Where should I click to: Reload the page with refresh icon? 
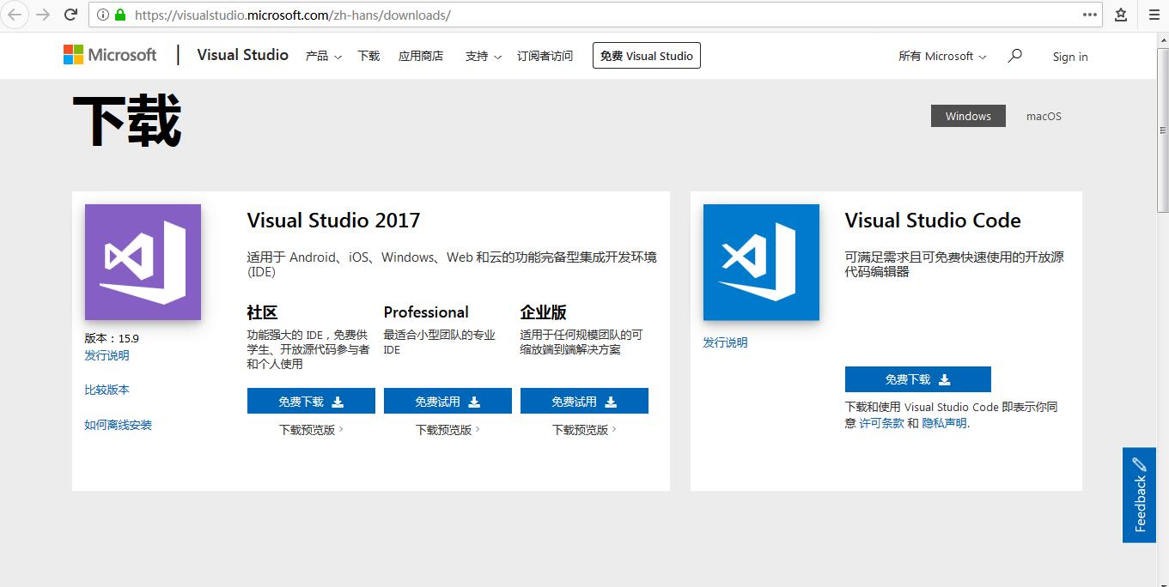[x=70, y=15]
